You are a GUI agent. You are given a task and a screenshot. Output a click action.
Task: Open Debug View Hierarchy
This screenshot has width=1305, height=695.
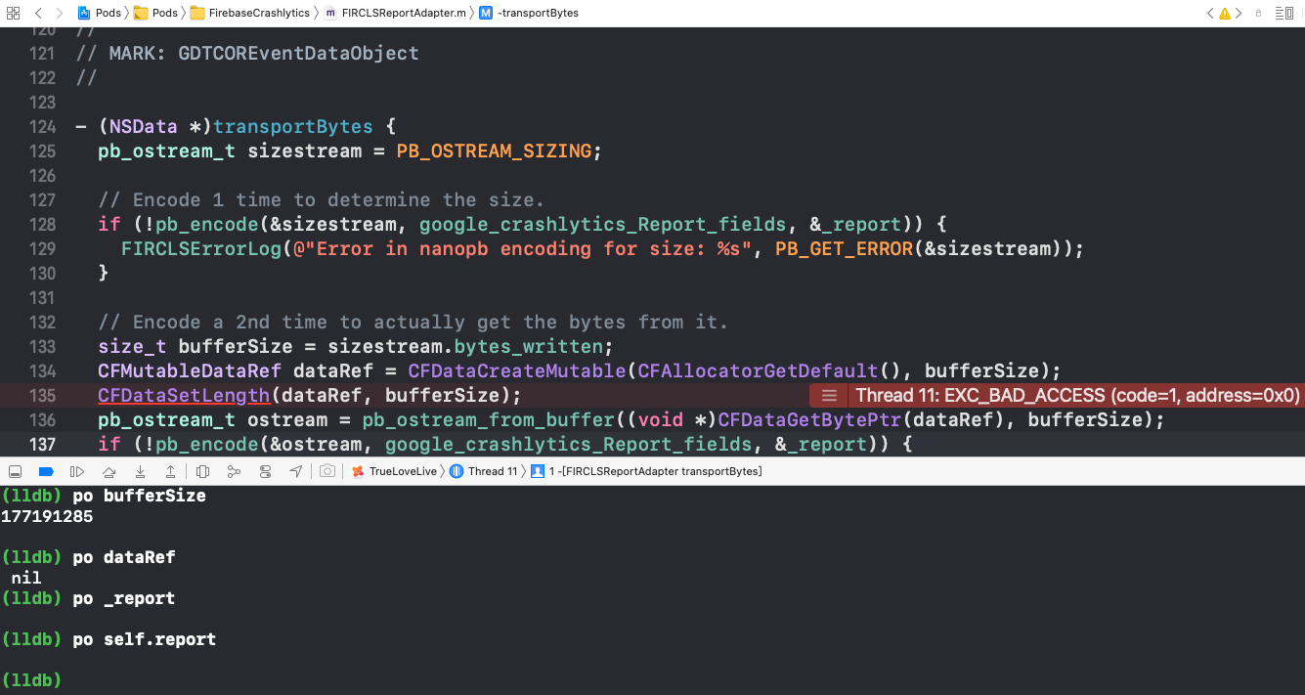pyautogui.click(x=202, y=471)
